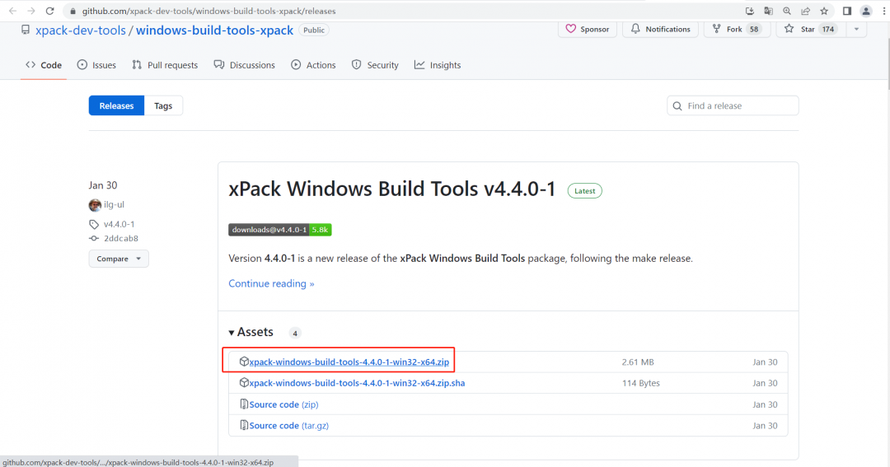Open the xpack-dev-tools organization link
The height and width of the screenshot is (467, 890).
(81, 30)
